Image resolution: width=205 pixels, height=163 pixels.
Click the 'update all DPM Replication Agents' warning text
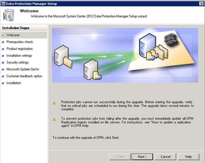tap(127, 122)
